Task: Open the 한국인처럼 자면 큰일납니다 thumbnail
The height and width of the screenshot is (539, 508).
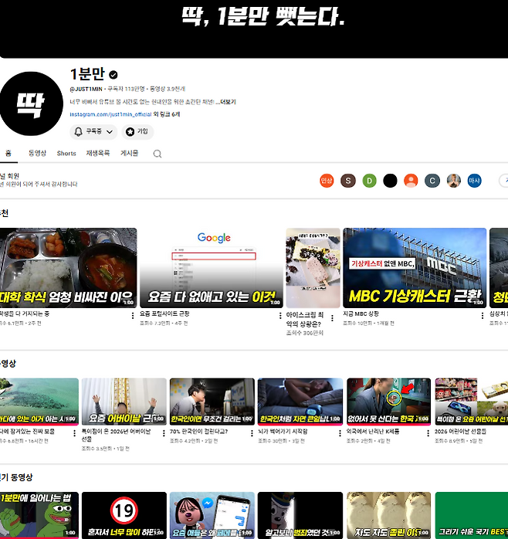Action: coord(300,402)
